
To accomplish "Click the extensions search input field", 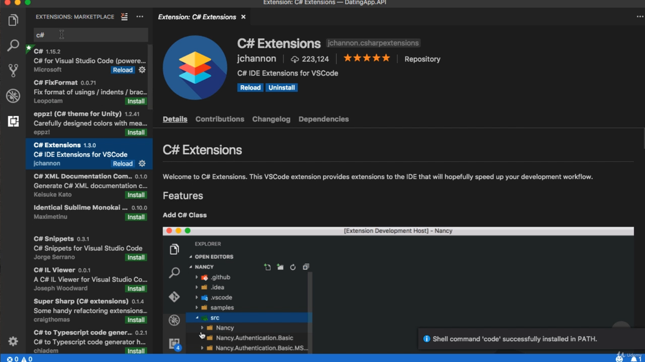I will pos(90,35).
